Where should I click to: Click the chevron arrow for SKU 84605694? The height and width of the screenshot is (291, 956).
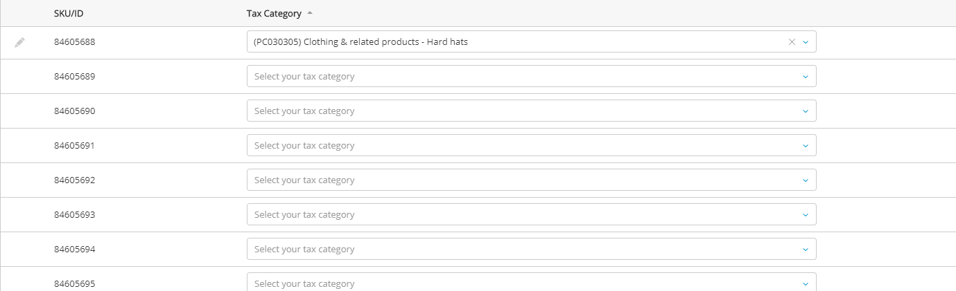click(x=806, y=250)
